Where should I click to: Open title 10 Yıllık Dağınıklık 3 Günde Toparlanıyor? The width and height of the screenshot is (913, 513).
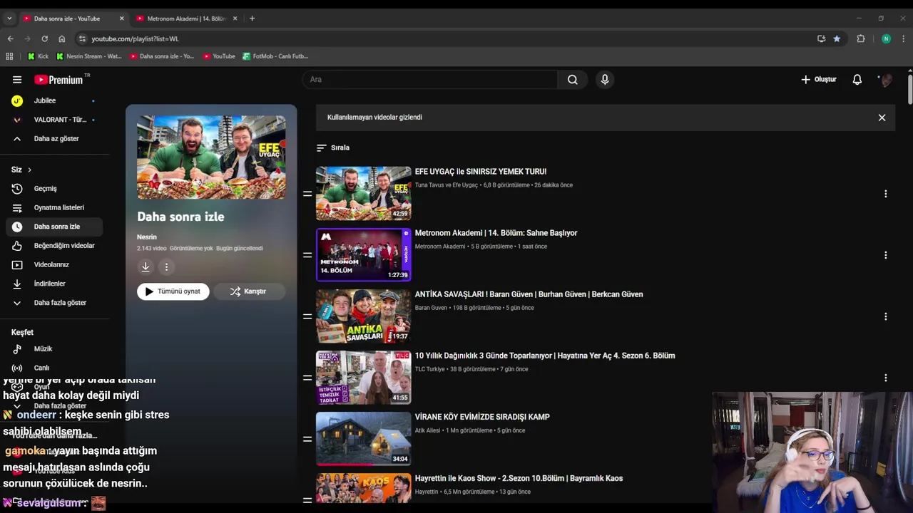pos(545,356)
